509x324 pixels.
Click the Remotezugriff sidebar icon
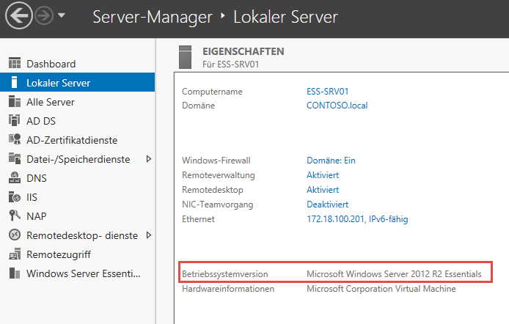[15, 254]
